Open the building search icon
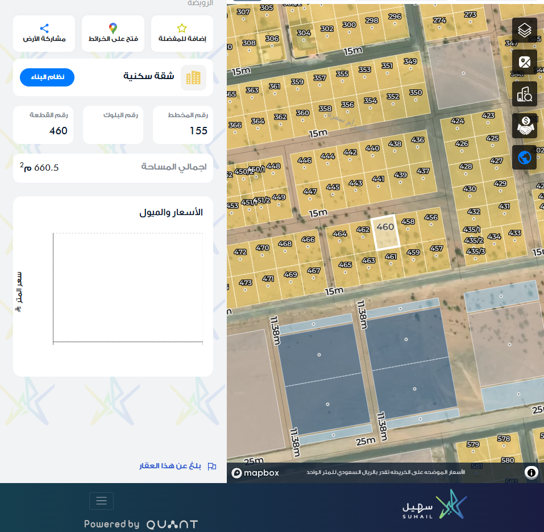Screen dimensions: 544x532 [524, 94]
